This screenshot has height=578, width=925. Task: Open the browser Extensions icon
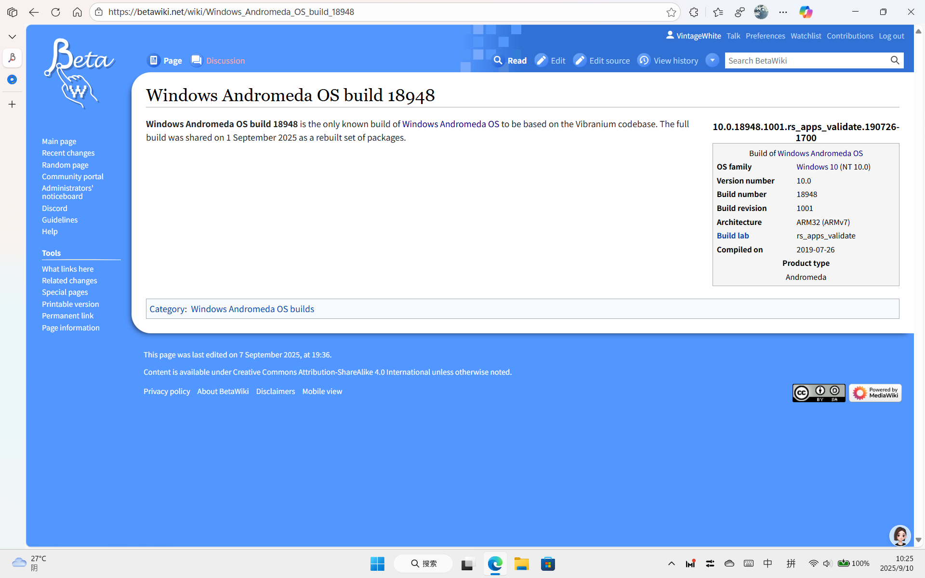point(694,12)
